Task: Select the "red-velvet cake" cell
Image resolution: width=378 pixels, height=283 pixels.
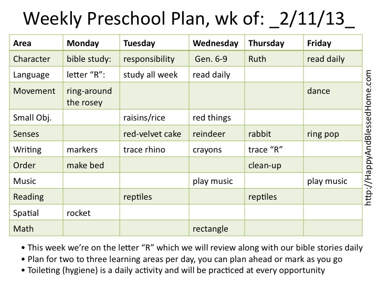Action: pyautogui.click(x=152, y=134)
